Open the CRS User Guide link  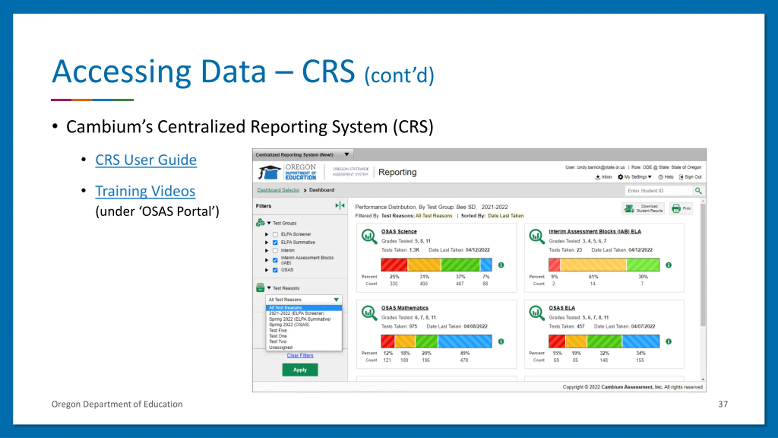pyautogui.click(x=146, y=160)
